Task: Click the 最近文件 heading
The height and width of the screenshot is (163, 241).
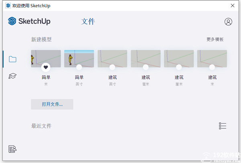Action: click(41, 126)
